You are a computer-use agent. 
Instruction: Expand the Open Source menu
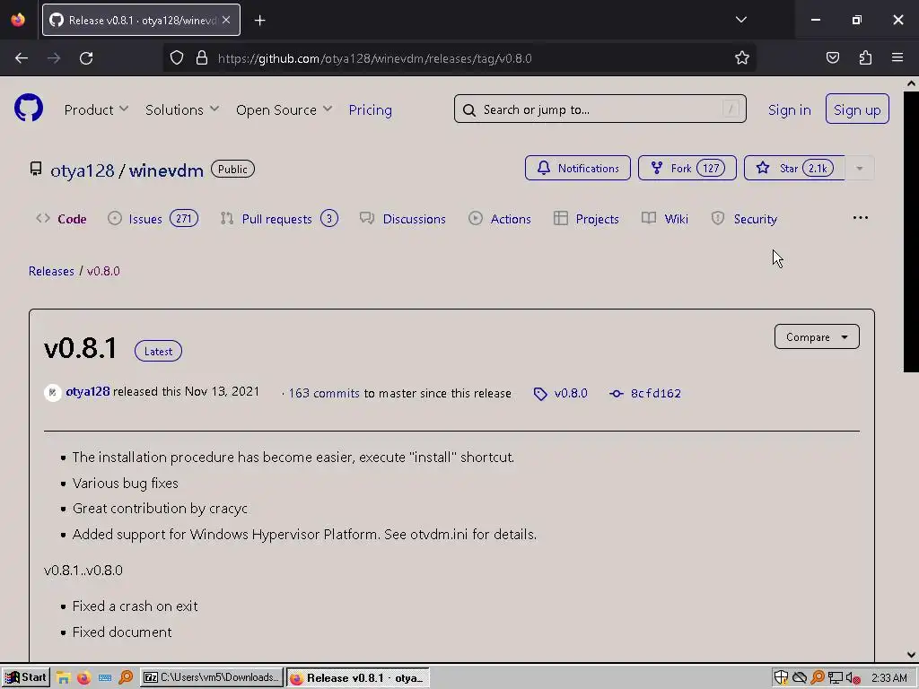(x=284, y=109)
